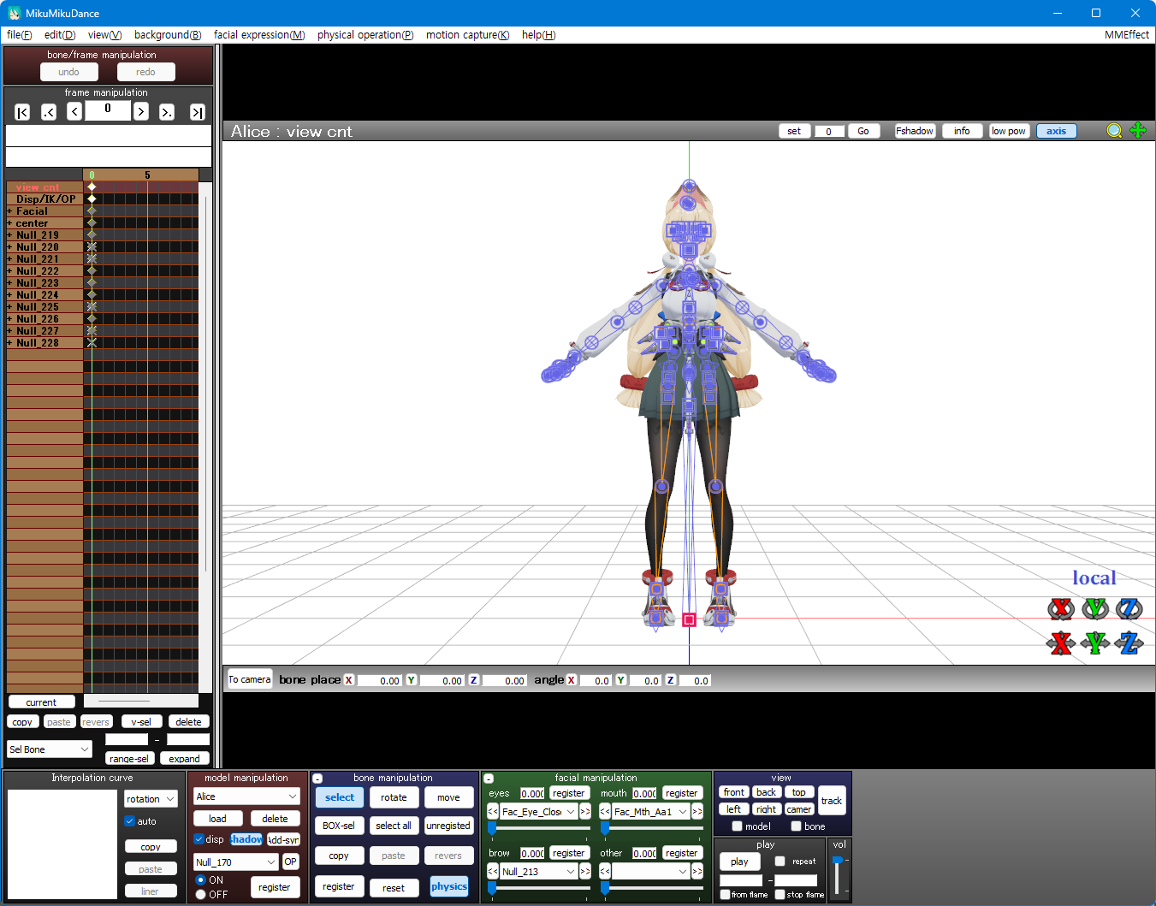The width and height of the screenshot is (1156, 906).
Task: Open the background menu
Action: [x=168, y=35]
